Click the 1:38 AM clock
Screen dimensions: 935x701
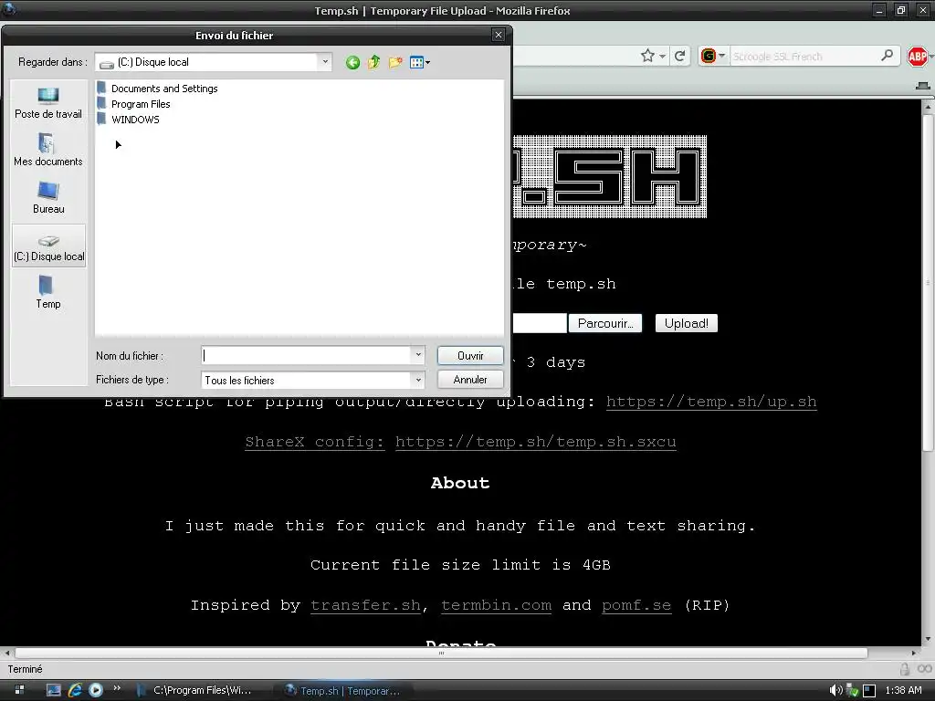pyautogui.click(x=903, y=690)
